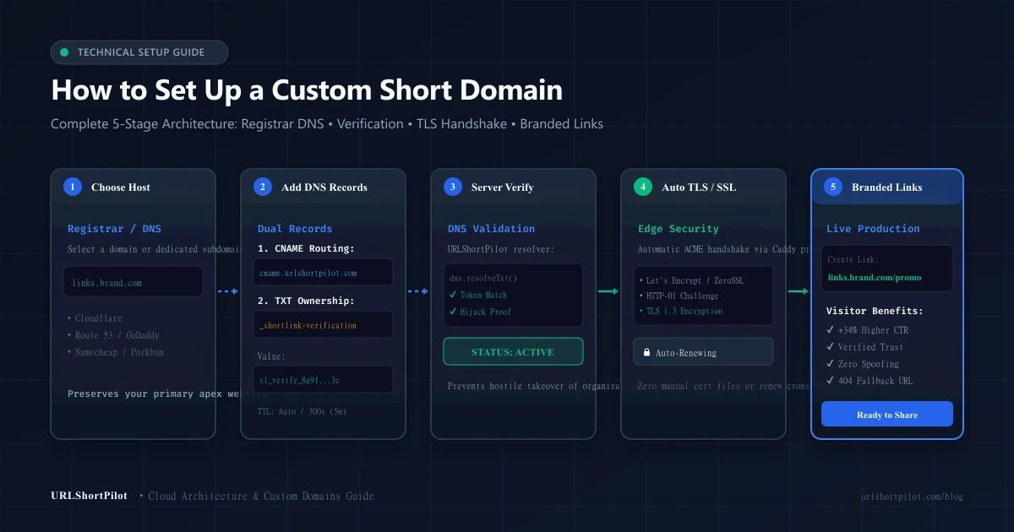Click the Let's Encrypt / ZeroSSL item
This screenshot has width=1014, height=532.
coord(691,280)
